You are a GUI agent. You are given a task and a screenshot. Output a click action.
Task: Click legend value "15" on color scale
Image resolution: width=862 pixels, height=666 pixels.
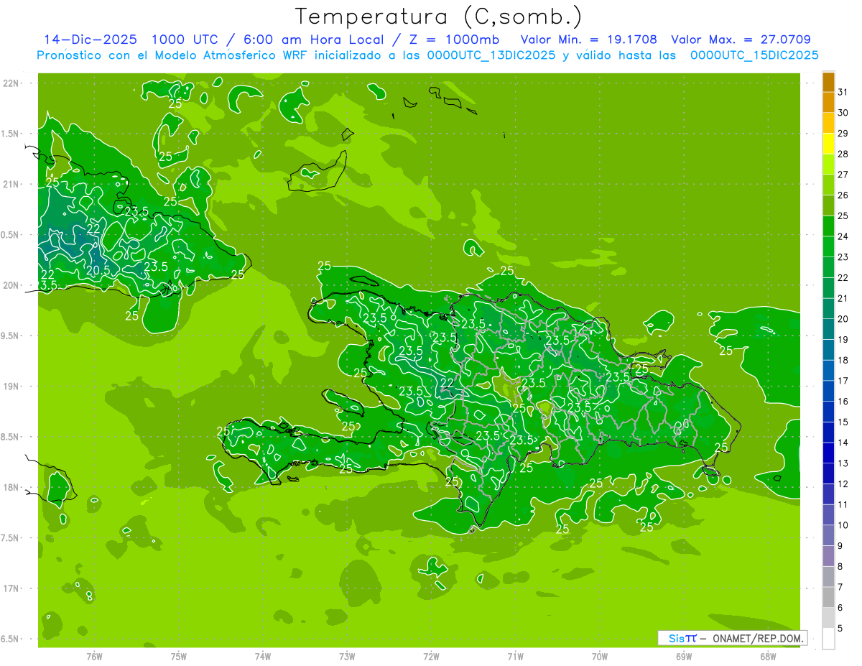coord(843,422)
